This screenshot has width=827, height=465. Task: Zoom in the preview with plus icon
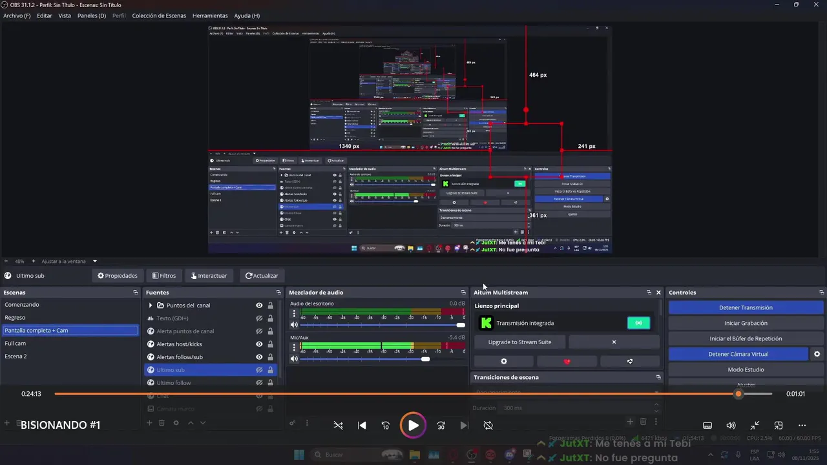pos(34,261)
